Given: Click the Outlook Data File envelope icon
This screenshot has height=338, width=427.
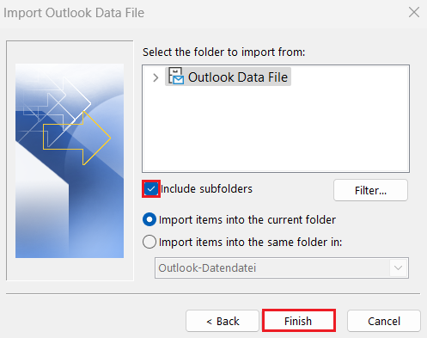Looking at the screenshot, I should 175,76.
